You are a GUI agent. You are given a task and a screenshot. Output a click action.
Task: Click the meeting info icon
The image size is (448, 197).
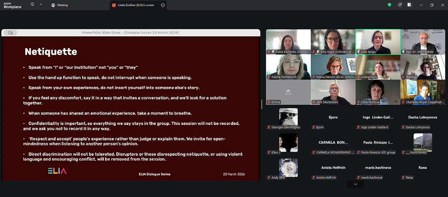[32, 5]
